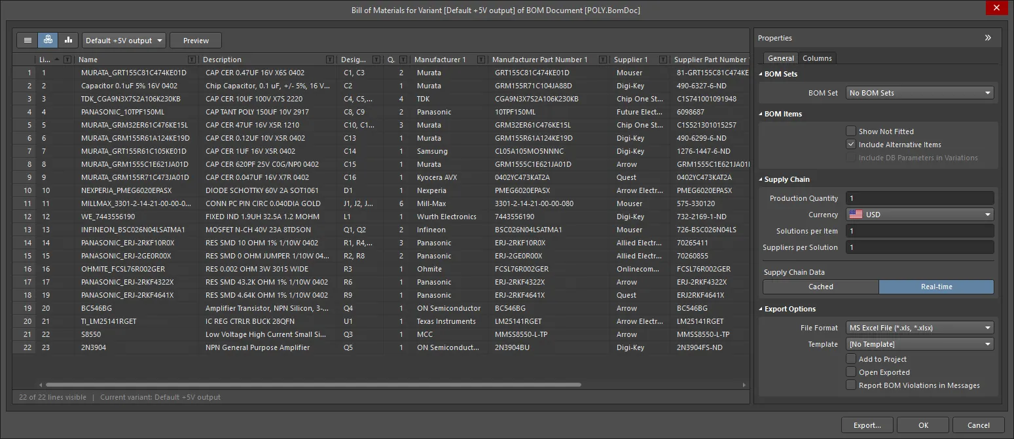The width and height of the screenshot is (1014, 439).
Task: Open the filter icon on Designator column
Action: pos(376,60)
